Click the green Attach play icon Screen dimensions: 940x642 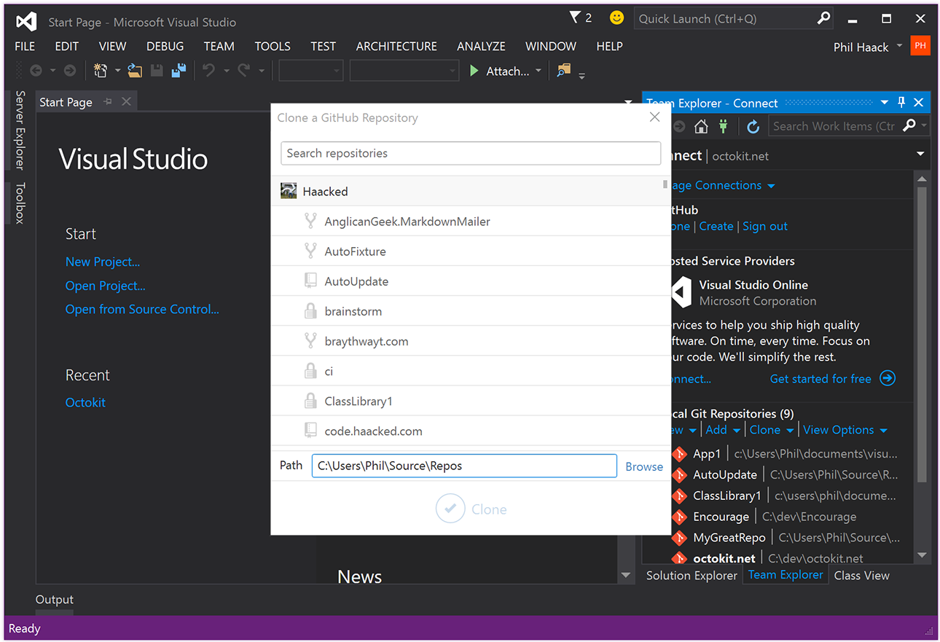click(474, 71)
